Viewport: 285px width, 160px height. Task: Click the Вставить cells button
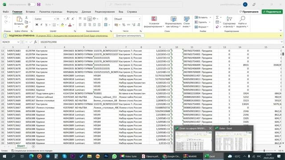click(x=201, y=17)
